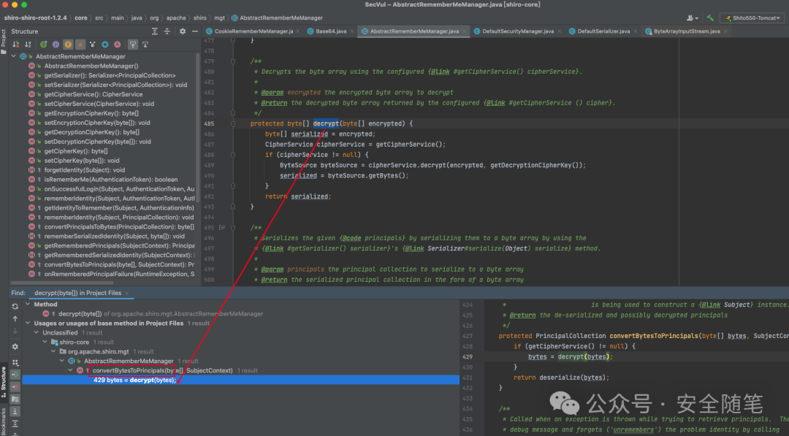The image size is (789, 436).
Task: Click the core breadcrumb segment
Action: pyautogui.click(x=81, y=18)
